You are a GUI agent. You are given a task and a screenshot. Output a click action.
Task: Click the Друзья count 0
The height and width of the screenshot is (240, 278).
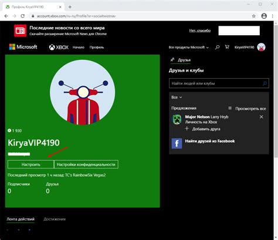(48, 191)
